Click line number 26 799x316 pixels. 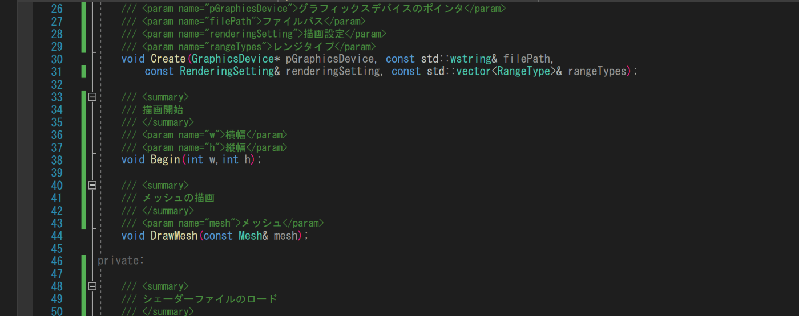click(57, 9)
